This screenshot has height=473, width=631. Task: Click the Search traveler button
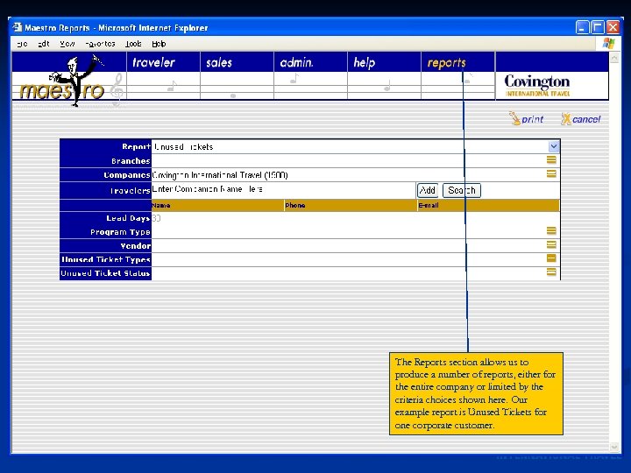[462, 190]
